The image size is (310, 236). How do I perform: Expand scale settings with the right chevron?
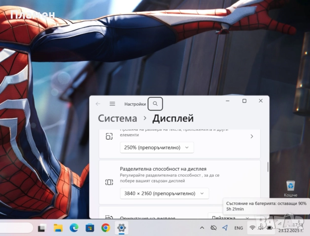(x=252, y=136)
